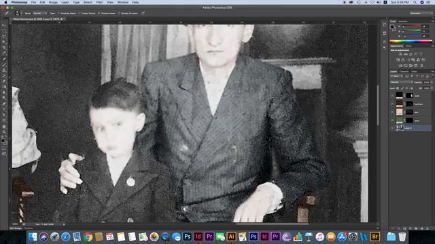Add a Levels adjustment layer
435x244 pixels.
(406, 54)
